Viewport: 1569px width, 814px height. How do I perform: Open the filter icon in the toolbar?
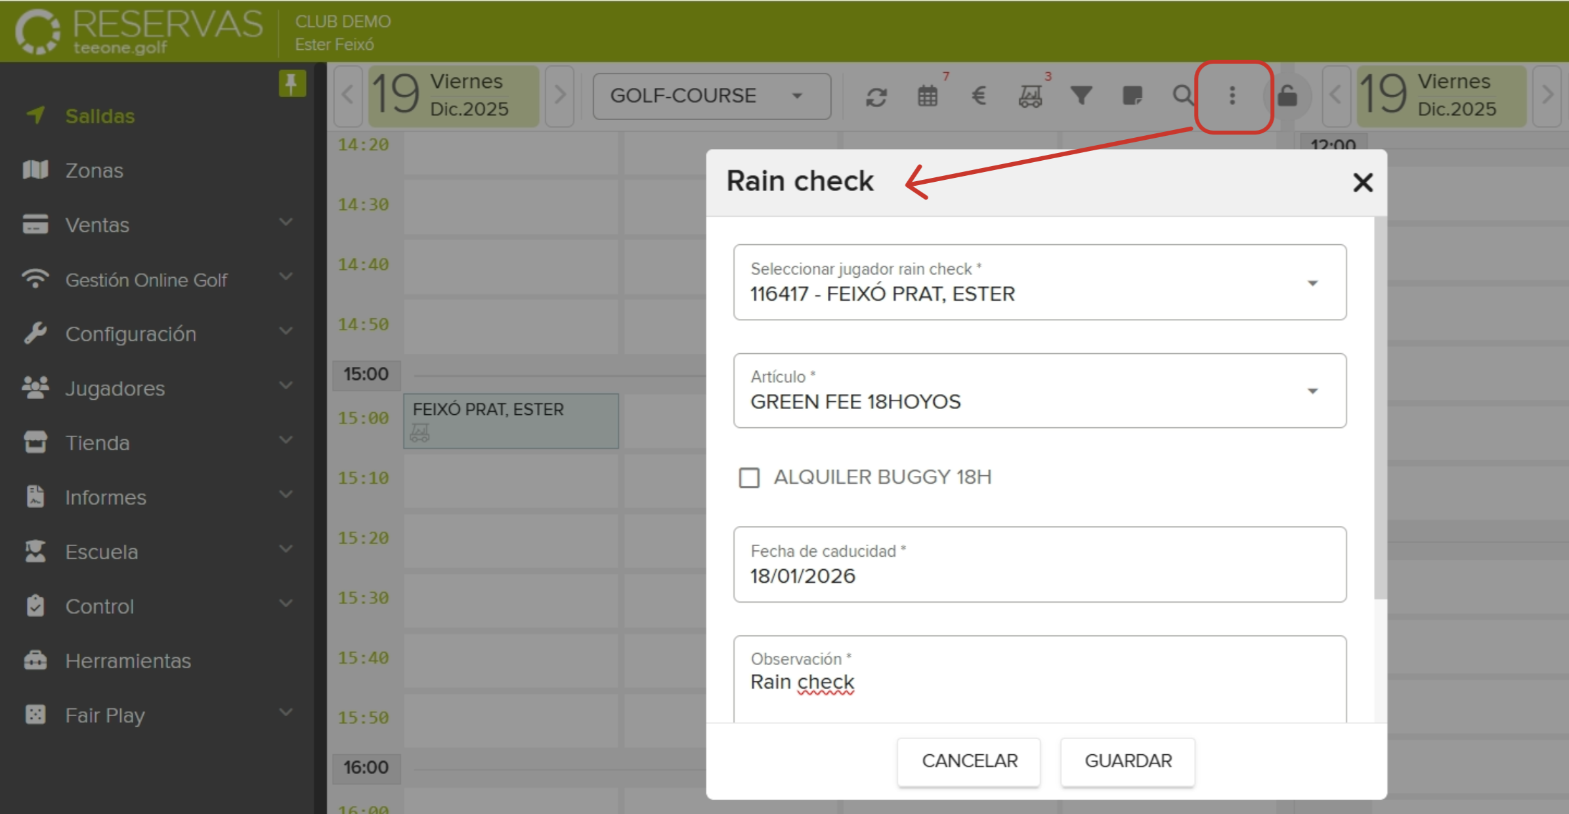tap(1082, 96)
